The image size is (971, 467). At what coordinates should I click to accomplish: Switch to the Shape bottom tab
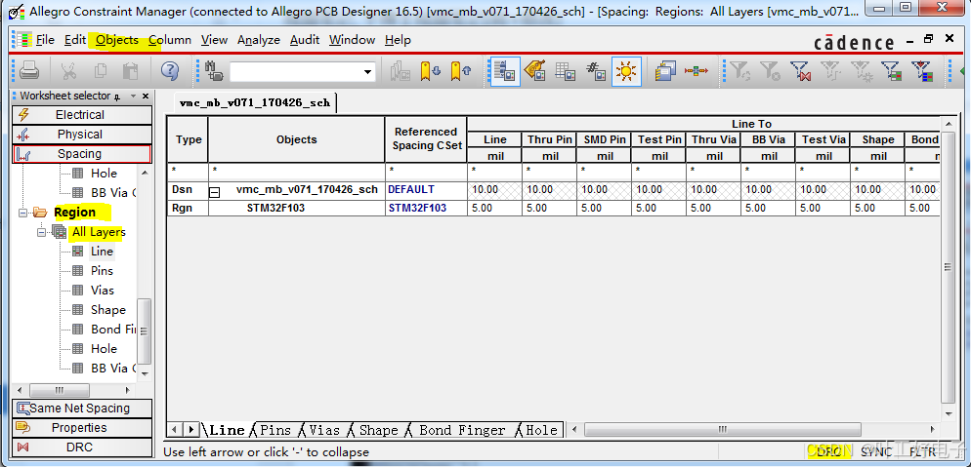point(378,430)
